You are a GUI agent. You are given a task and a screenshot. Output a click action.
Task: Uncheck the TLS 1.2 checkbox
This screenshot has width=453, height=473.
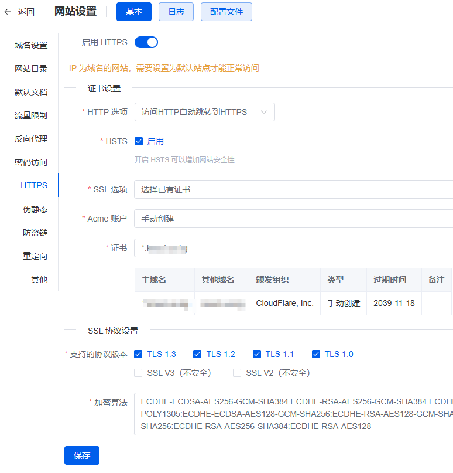[197, 354]
